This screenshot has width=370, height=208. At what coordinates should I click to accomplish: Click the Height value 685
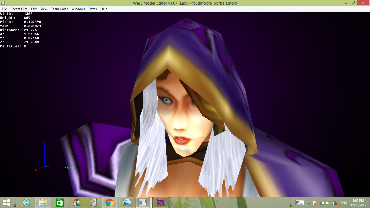(27, 18)
